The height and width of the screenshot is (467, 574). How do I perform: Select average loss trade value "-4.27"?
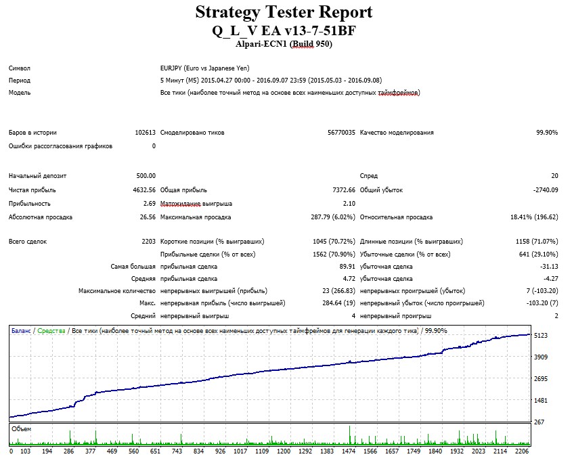[x=551, y=279]
